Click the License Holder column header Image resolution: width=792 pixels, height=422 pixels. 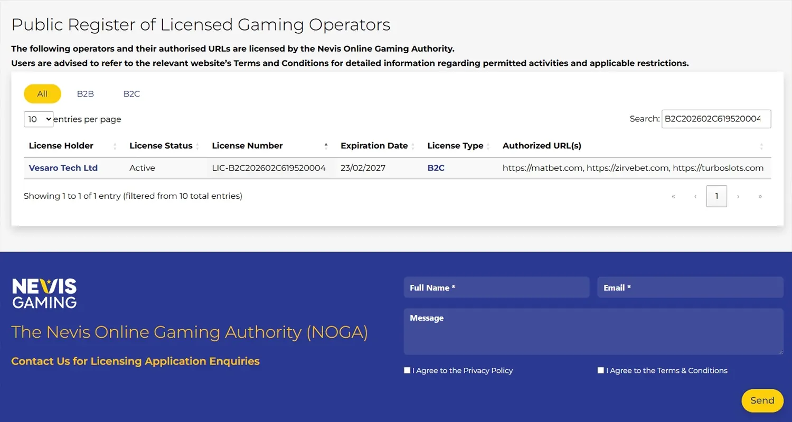[x=61, y=146]
